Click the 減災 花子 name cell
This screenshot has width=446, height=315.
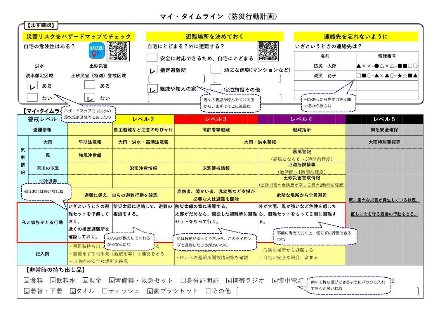click(x=325, y=76)
